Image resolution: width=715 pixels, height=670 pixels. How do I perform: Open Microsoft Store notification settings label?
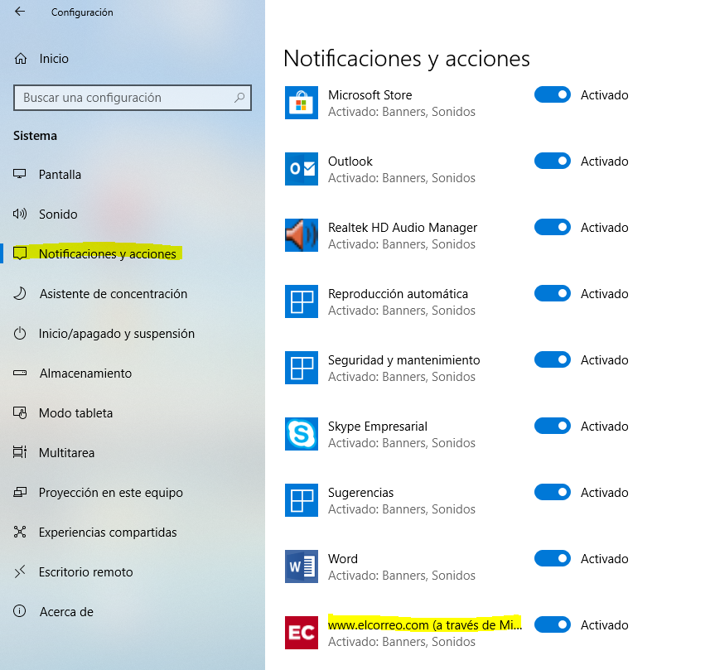pos(370,94)
